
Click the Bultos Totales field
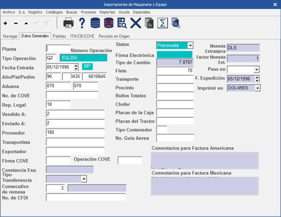[x=175, y=95]
